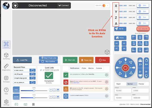Open folder for mb-83.gcode recent file
The width and height of the screenshot is (152, 108).
(32, 74)
